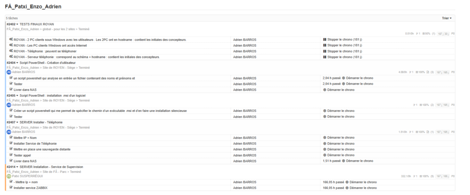Start timer for 'Installer Service de Téléphonie'
The height and width of the screenshot is (195, 470).
tap(339, 144)
